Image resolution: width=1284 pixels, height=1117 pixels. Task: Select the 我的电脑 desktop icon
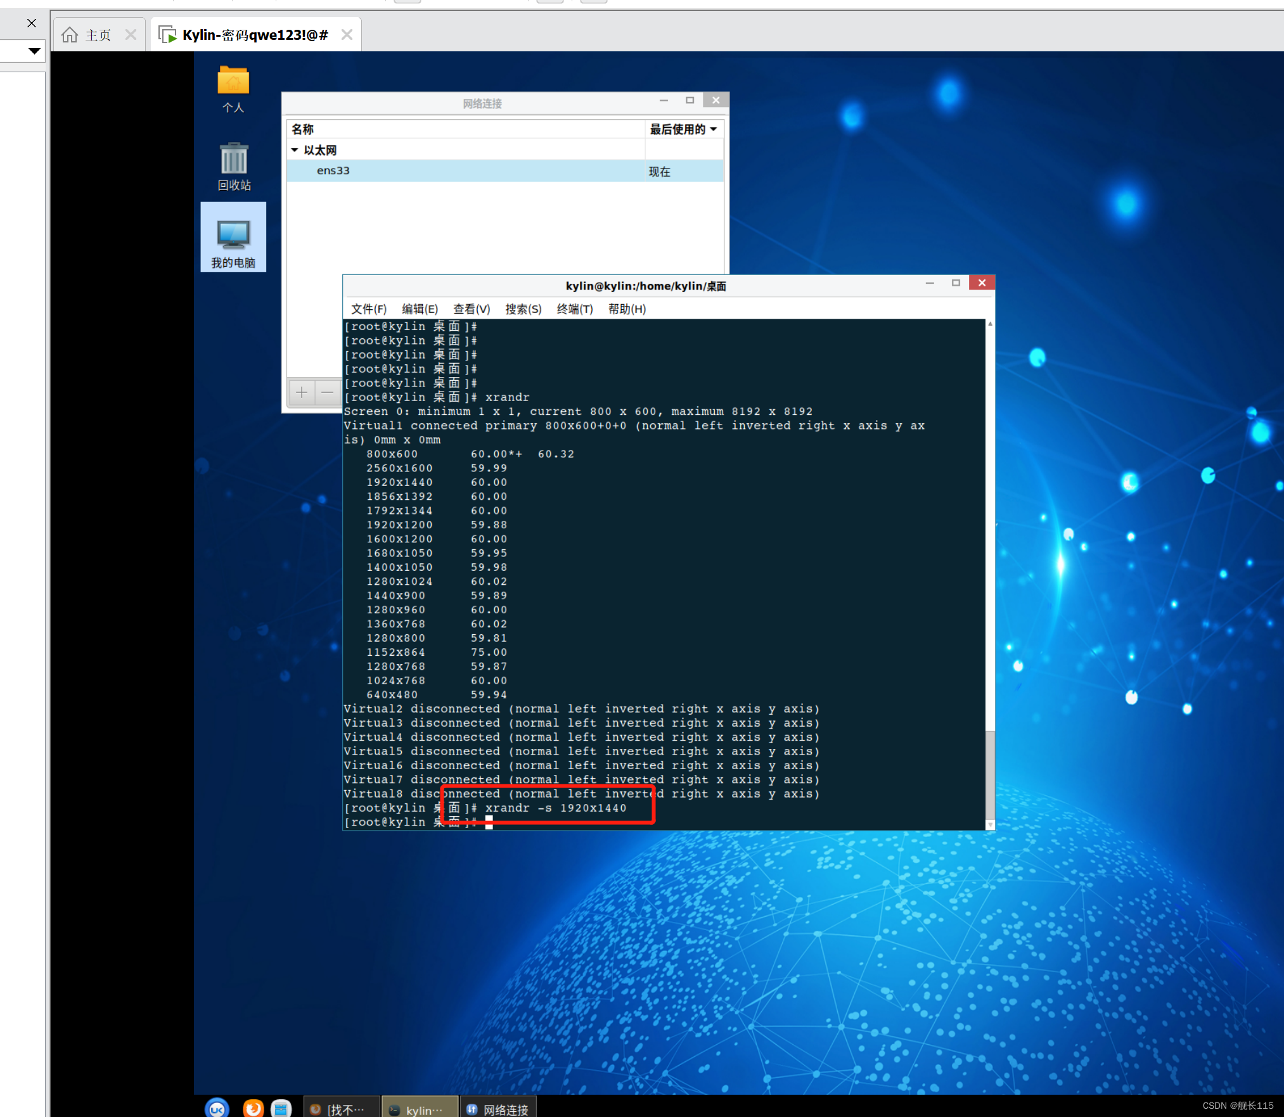233,236
